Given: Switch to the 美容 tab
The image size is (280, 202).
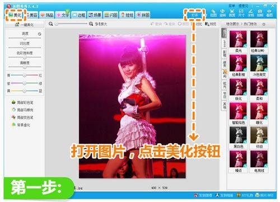Looking at the screenshot, I should pyautogui.click(x=32, y=15).
